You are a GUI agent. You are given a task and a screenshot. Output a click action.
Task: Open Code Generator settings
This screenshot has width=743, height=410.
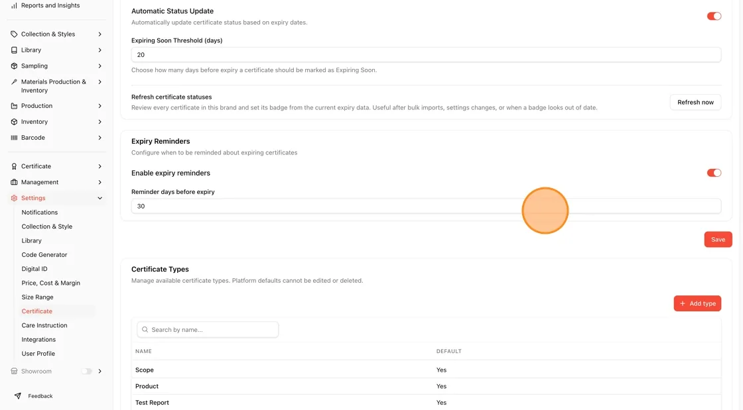pyautogui.click(x=44, y=255)
